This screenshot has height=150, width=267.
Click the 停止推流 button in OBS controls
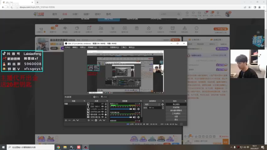pos(176,104)
